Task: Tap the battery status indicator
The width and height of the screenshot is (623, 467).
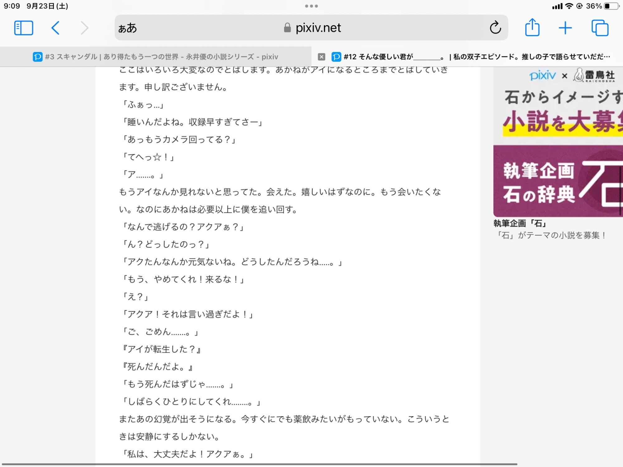Action: coord(611,6)
